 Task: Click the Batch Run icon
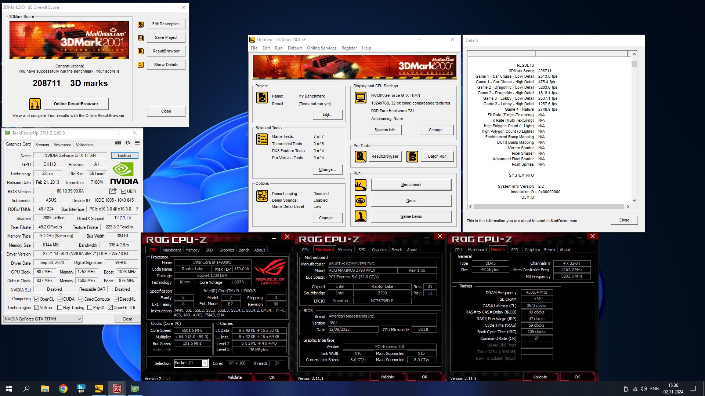tap(412, 157)
